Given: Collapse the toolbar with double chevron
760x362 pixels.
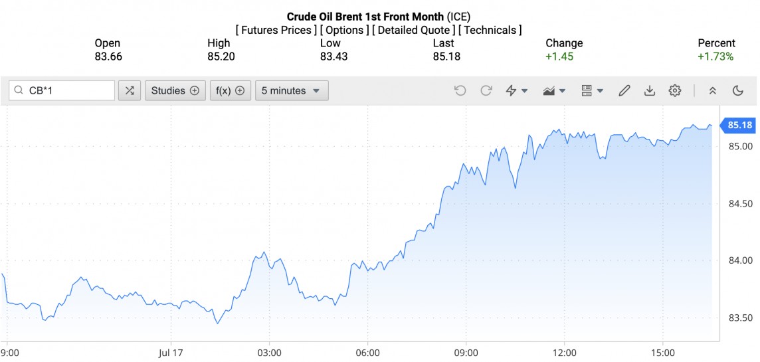Looking at the screenshot, I should coord(712,90).
